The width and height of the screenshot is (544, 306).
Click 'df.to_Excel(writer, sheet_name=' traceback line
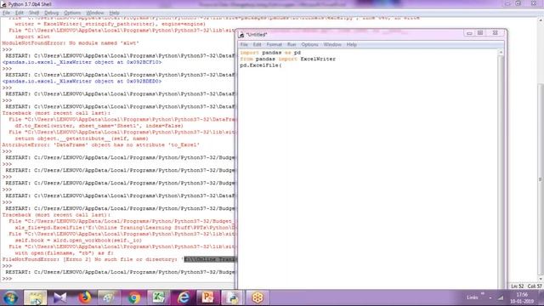pyautogui.click(x=99, y=126)
